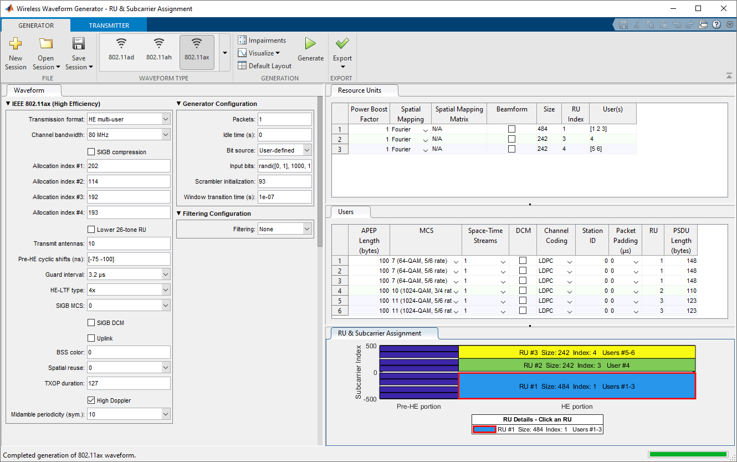Click the Help question mark icon

point(716,25)
